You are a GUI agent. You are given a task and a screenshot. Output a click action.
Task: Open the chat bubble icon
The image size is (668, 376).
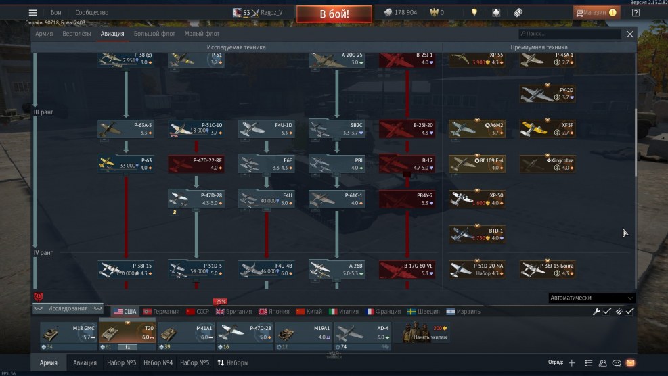(617, 363)
